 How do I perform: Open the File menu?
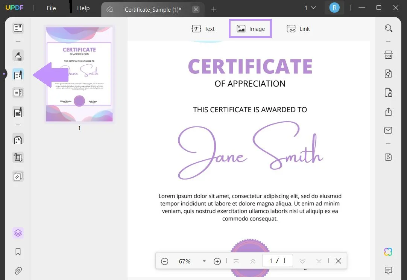tap(51, 7)
